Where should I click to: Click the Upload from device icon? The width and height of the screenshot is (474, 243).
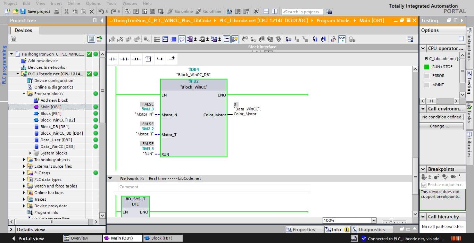click(144, 11)
